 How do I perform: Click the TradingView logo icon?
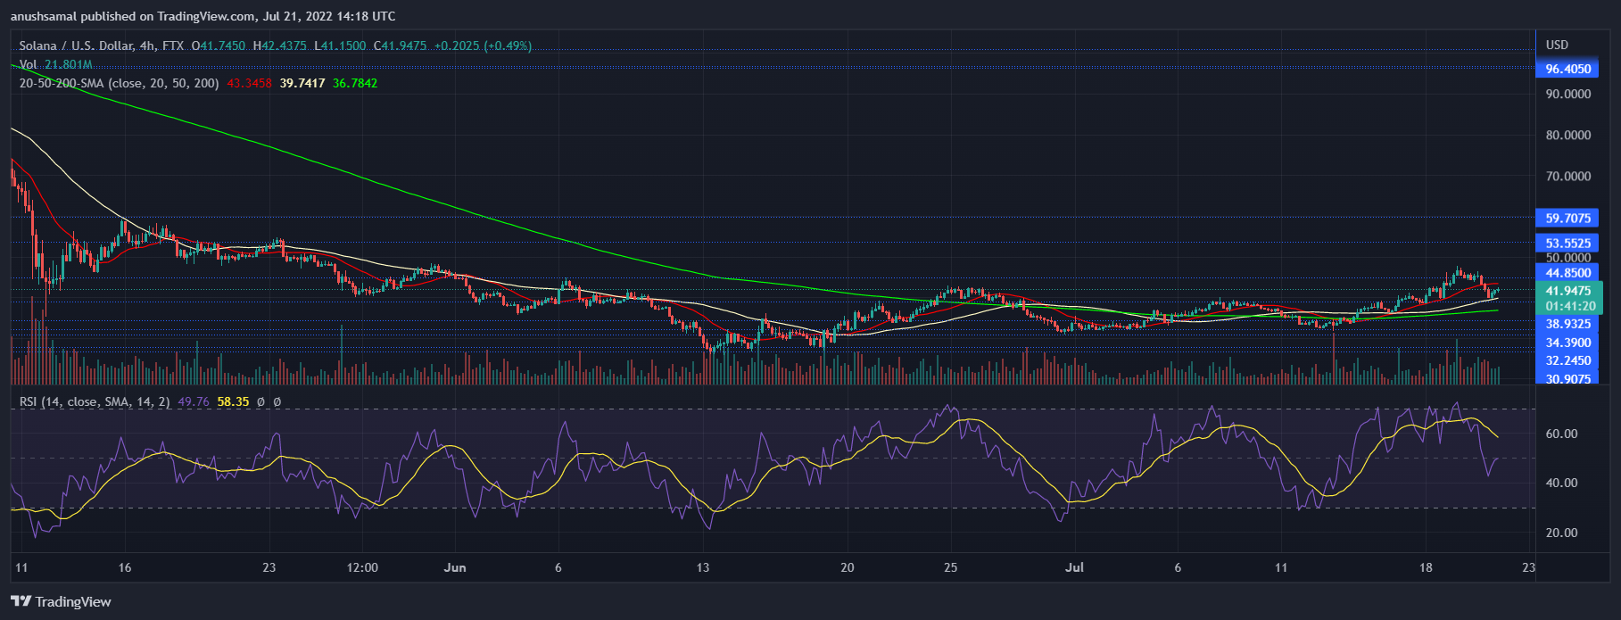coord(21,601)
